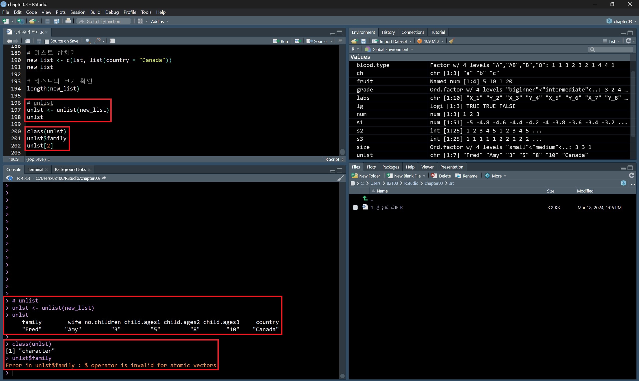
Task: Enable the Source on Save checkbox
Action: (47, 41)
